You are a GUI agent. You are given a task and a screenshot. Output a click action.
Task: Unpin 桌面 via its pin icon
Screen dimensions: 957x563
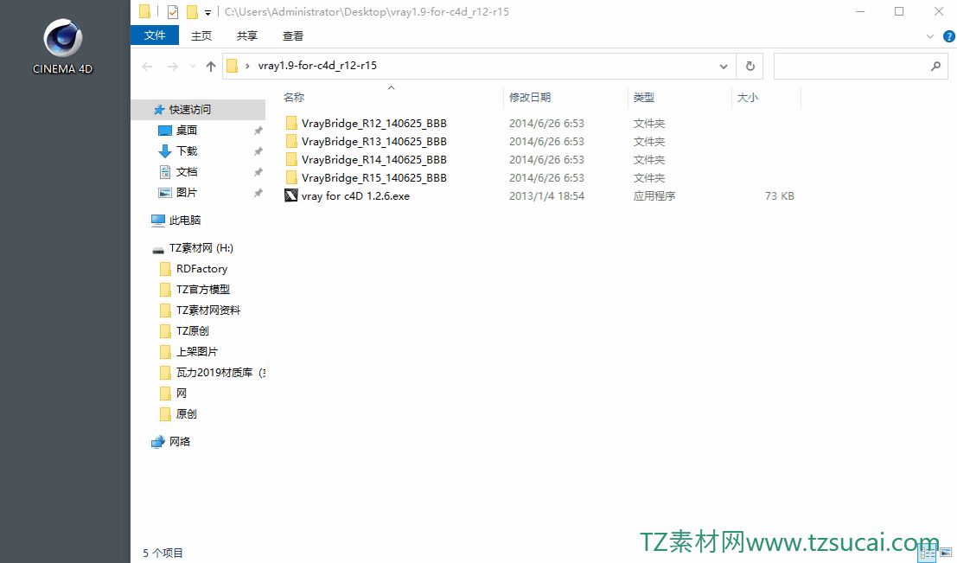(258, 131)
